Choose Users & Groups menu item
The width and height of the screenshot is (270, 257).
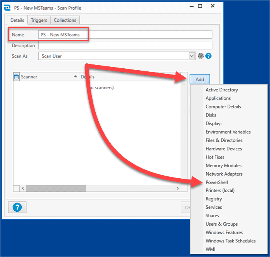pyautogui.click(x=221, y=224)
